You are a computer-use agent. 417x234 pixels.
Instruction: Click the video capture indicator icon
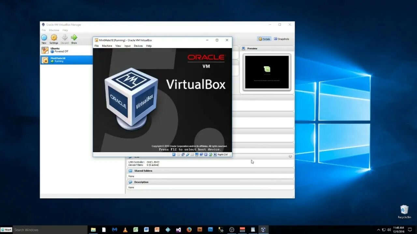[x=201, y=154]
